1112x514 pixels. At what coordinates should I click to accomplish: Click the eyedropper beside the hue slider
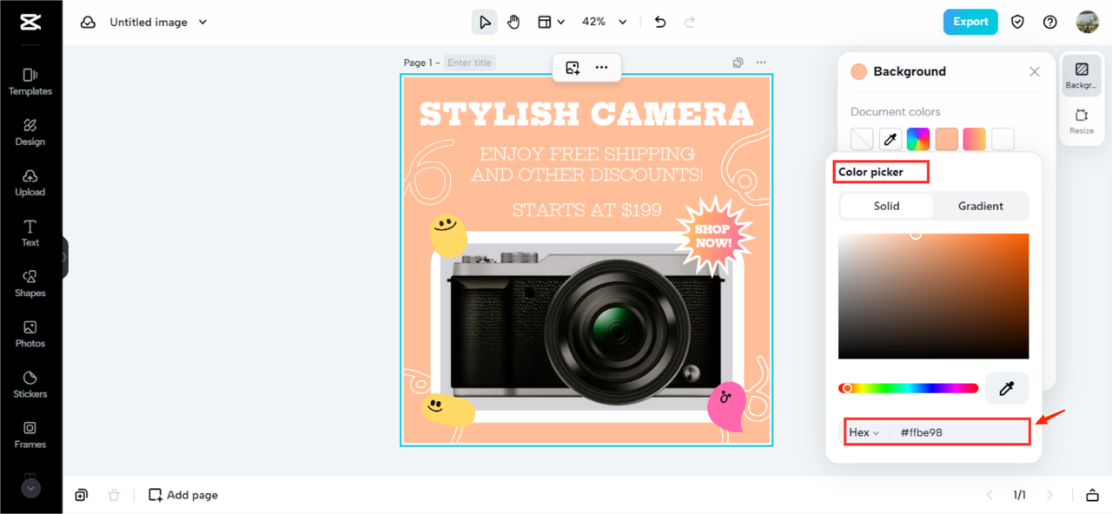tap(1007, 389)
